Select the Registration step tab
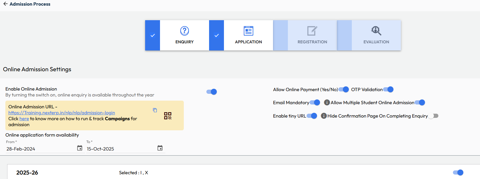 click(x=312, y=36)
